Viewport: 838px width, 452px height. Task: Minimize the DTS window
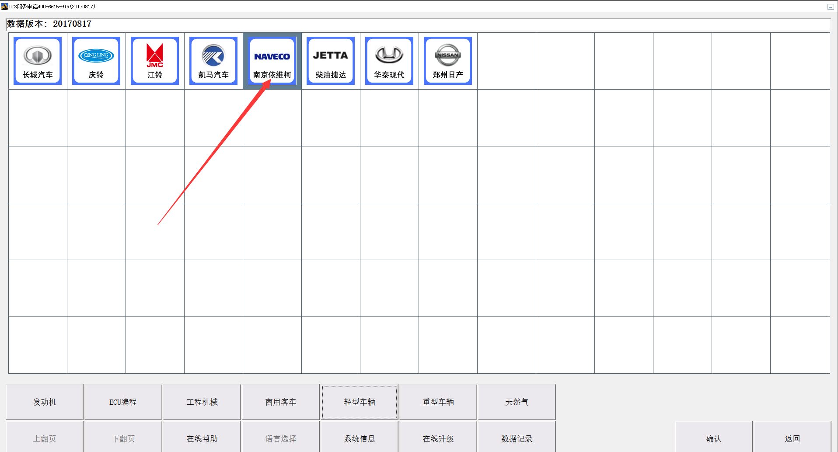830,7
